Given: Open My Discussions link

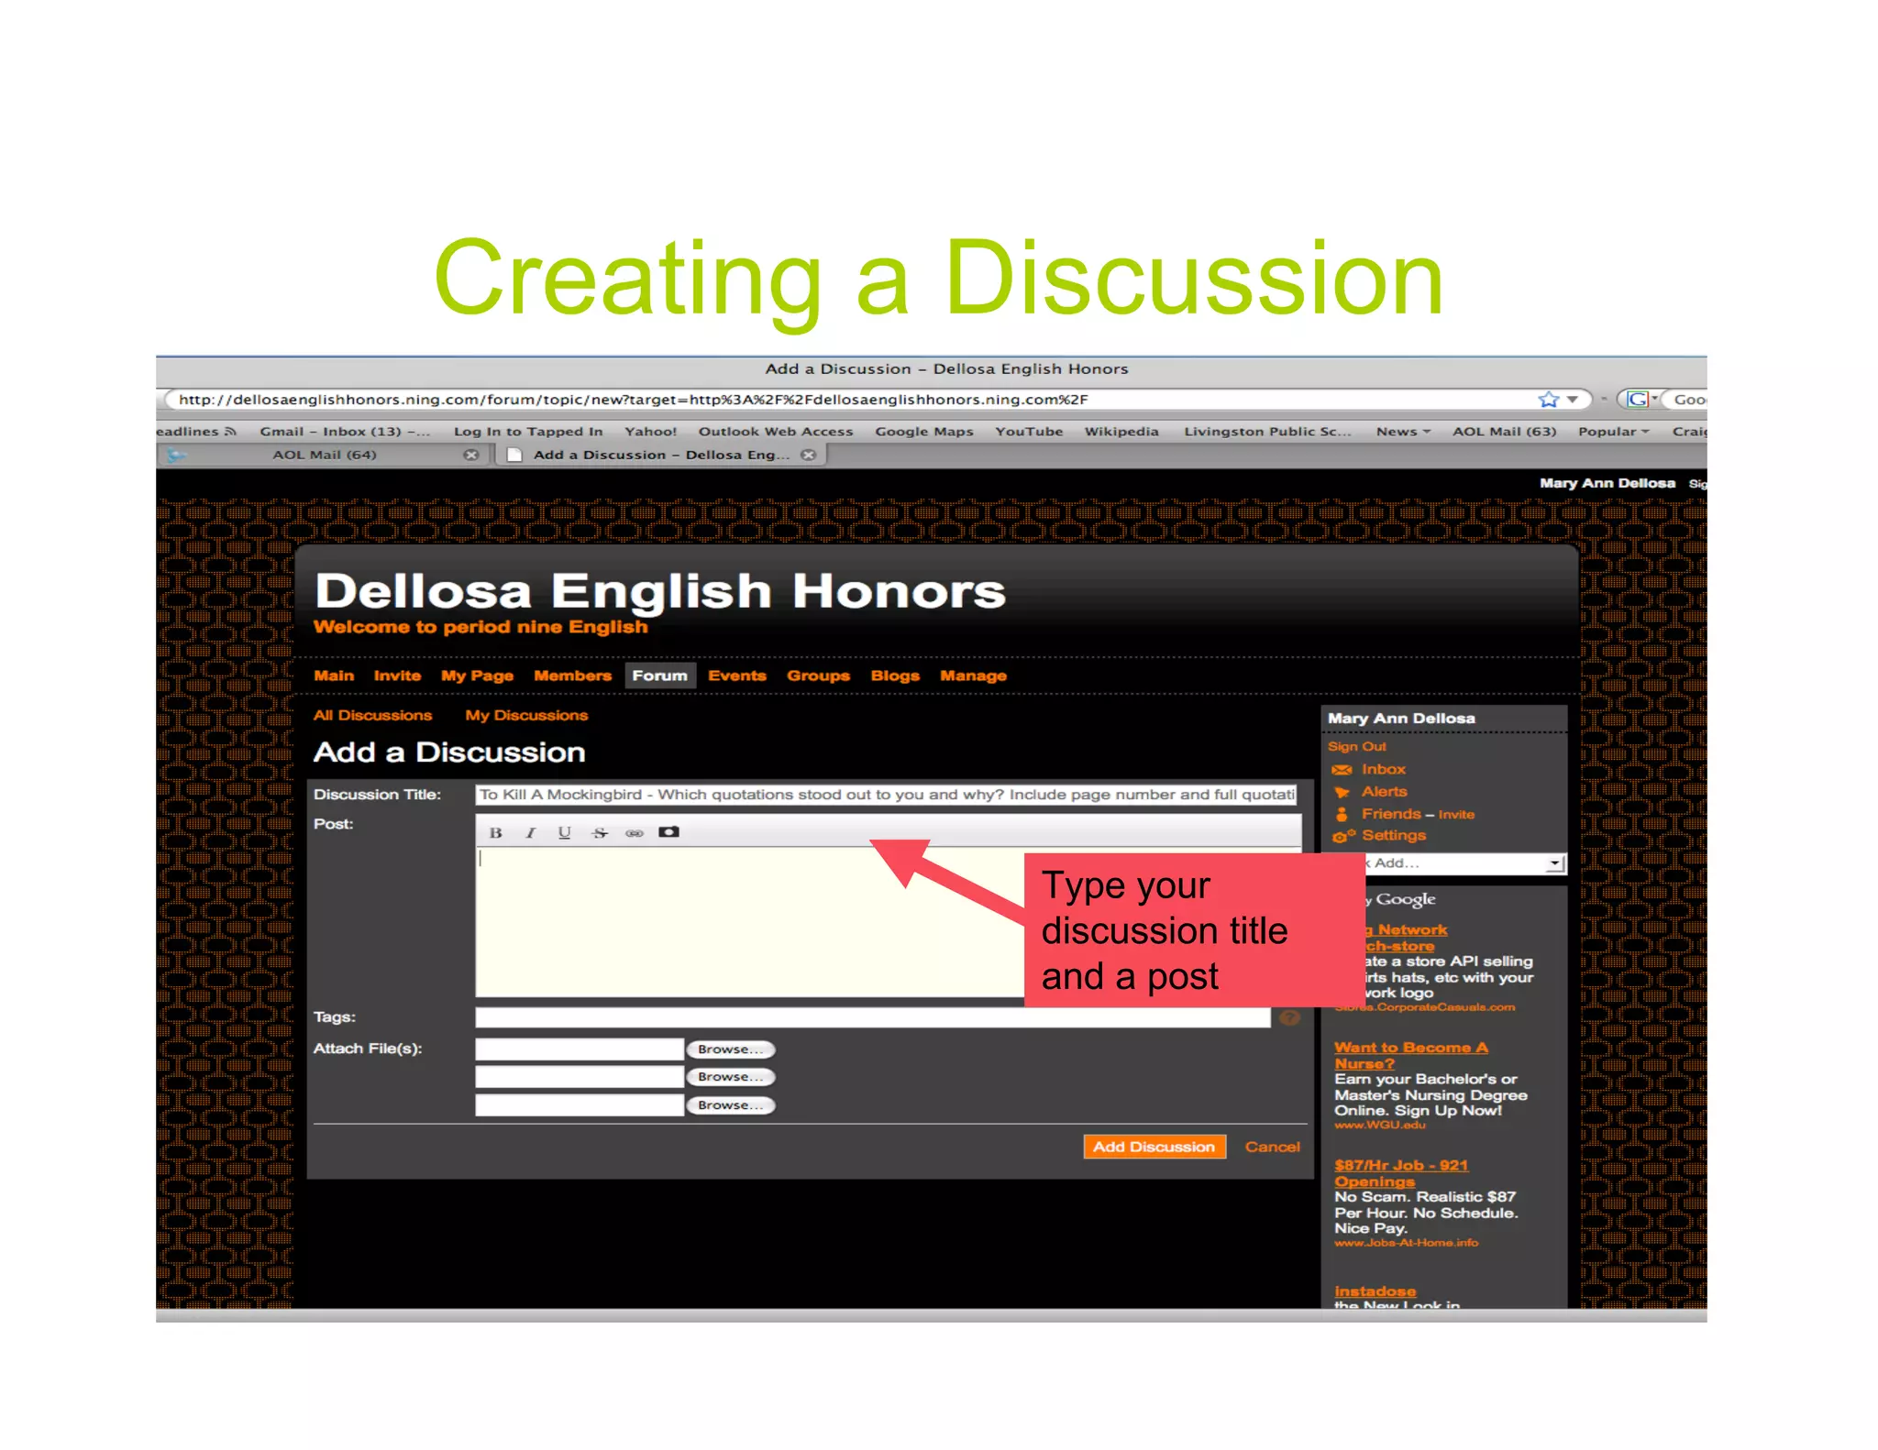Looking at the screenshot, I should [x=526, y=715].
